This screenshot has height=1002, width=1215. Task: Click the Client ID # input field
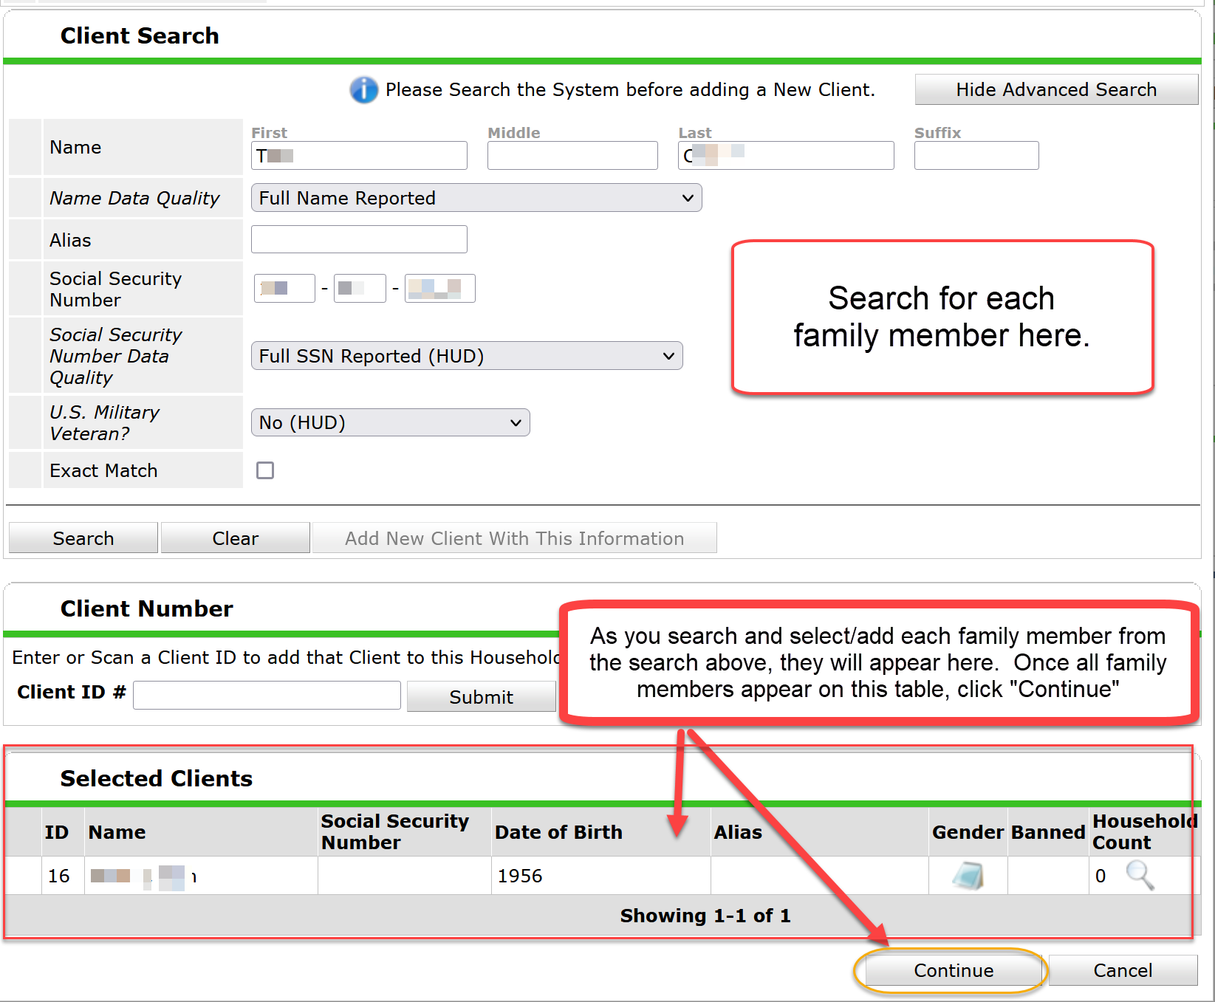point(266,695)
